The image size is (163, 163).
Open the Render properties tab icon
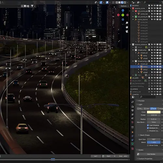click(132, 107)
